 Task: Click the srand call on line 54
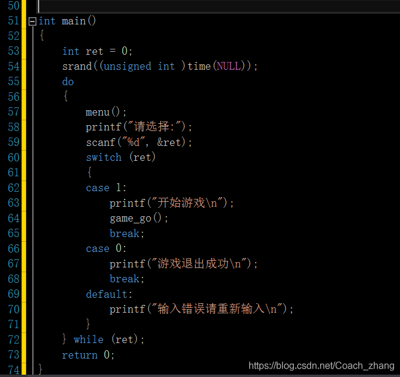click(160, 66)
